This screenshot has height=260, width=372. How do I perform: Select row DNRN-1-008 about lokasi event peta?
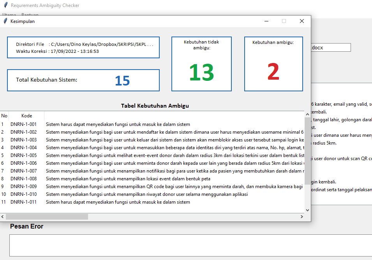click(117, 179)
